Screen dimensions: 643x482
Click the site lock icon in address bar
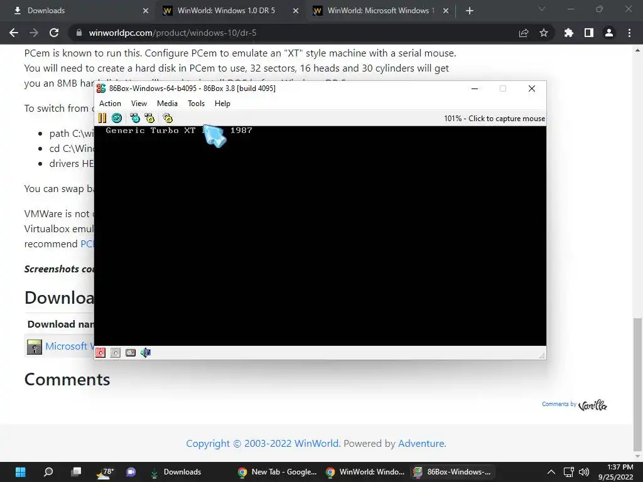tap(78, 33)
